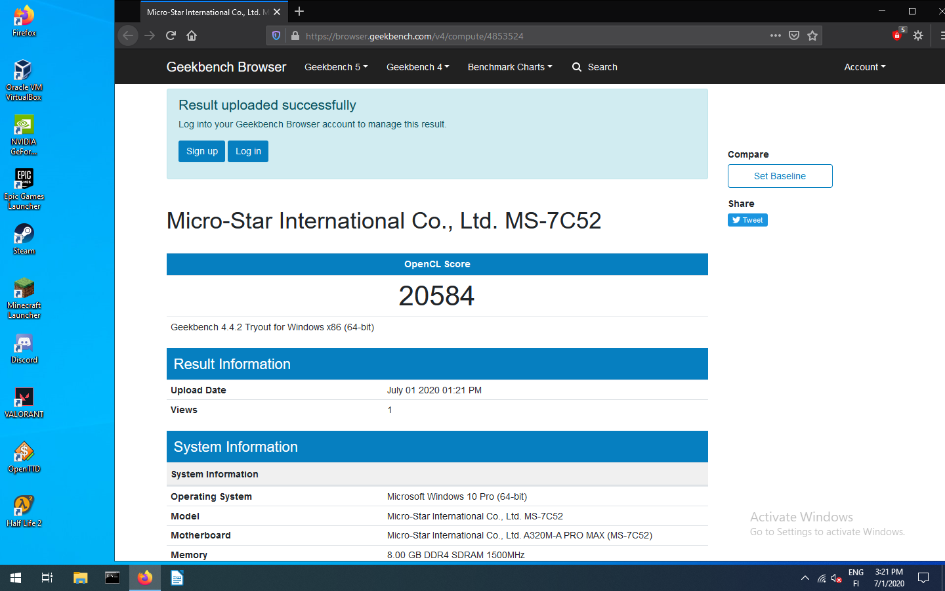The image size is (945, 591).
Task: Expand the Geekbench 4 dropdown menu
Action: tap(418, 67)
